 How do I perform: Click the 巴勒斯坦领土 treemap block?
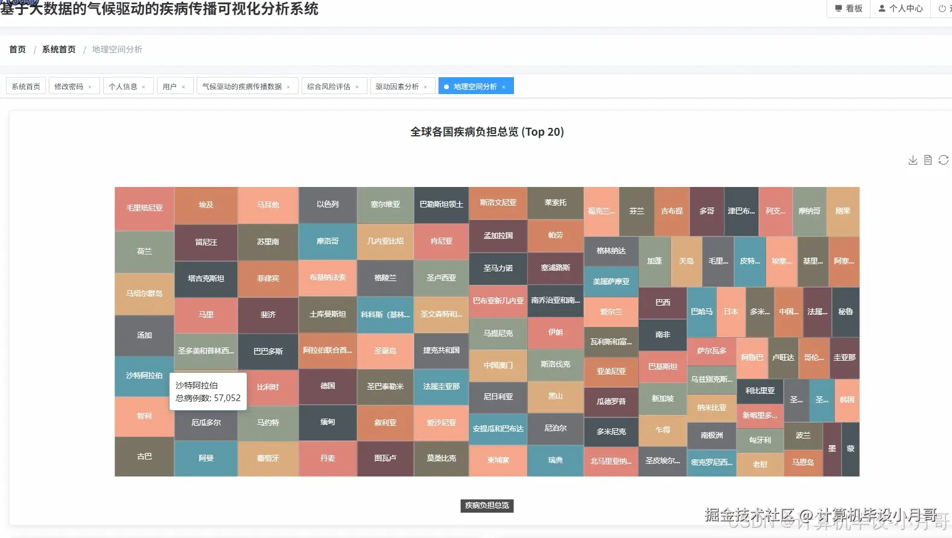tap(442, 204)
